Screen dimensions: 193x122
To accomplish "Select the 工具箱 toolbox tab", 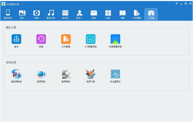I will point(151,14).
